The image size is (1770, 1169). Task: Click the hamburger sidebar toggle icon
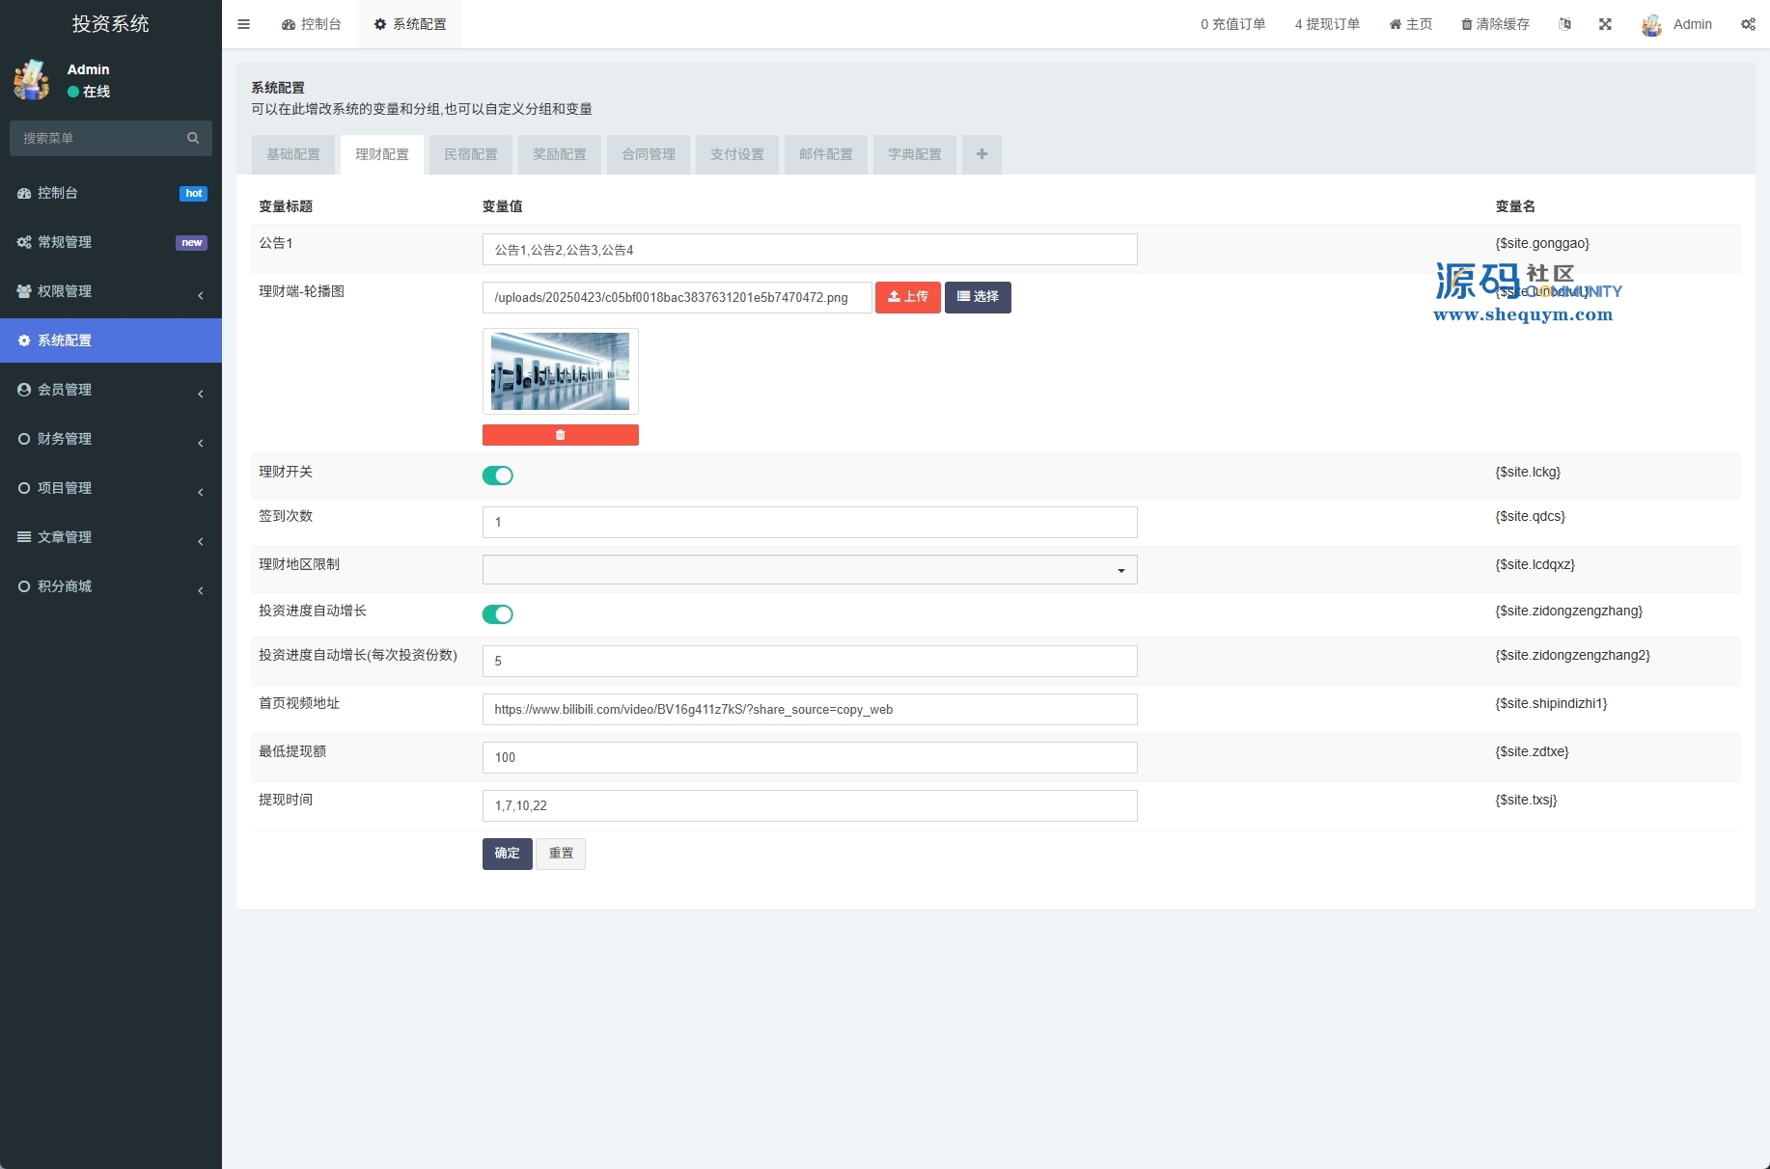[243, 24]
